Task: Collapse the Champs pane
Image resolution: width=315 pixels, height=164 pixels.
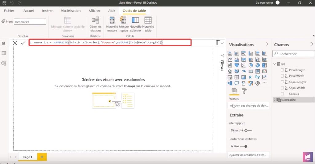Action: point(312,44)
